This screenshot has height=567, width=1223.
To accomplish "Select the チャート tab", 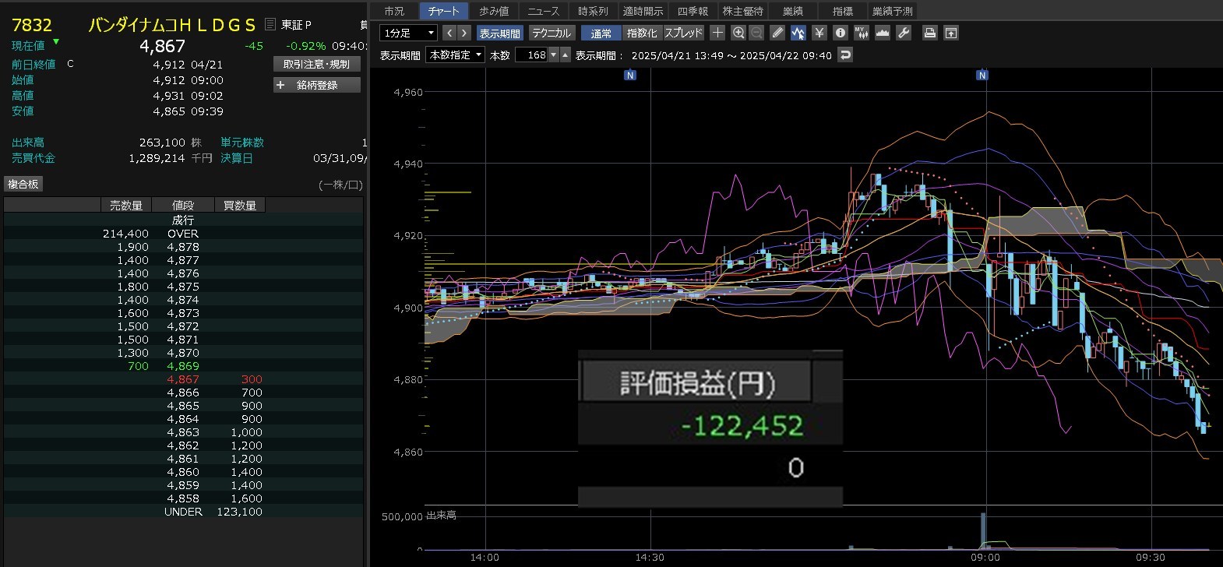I will (x=444, y=11).
